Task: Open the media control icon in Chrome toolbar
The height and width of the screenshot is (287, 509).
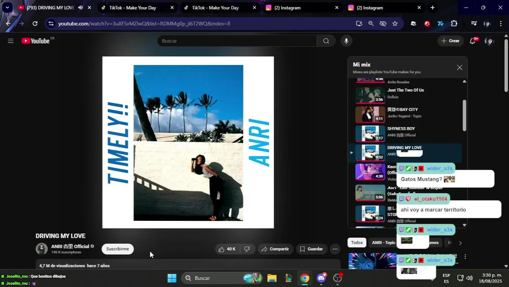Action: [474, 24]
